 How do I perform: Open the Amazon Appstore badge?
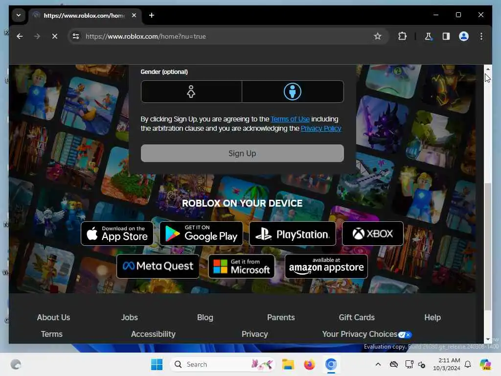pos(326,266)
